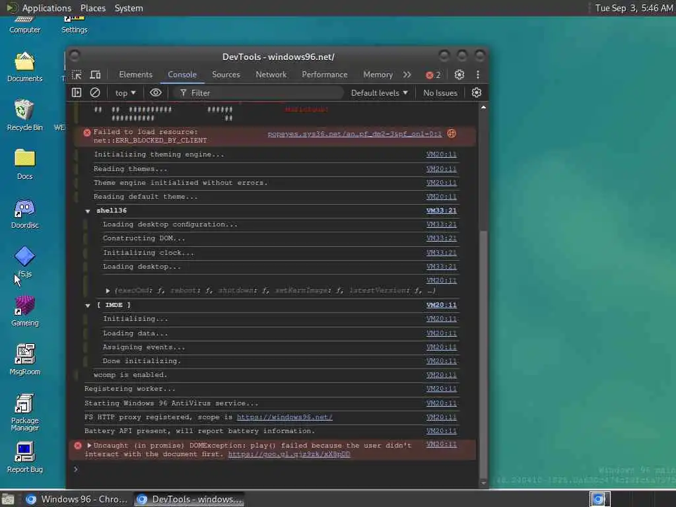Select the inspect element picker icon

[77, 75]
